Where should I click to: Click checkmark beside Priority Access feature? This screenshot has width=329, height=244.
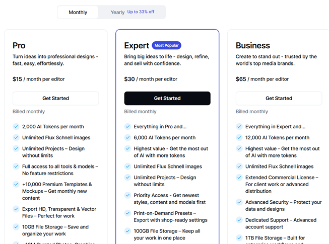point(127,196)
